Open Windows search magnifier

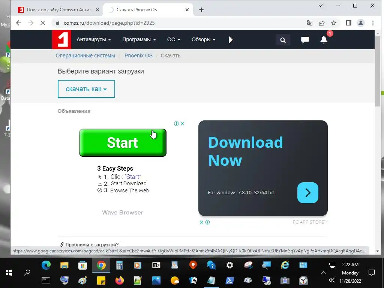[x=27, y=273]
